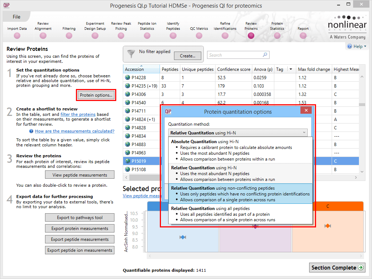Screen dimensions: 372x279
Task: Click the Section Complete button
Action: tap(337, 268)
